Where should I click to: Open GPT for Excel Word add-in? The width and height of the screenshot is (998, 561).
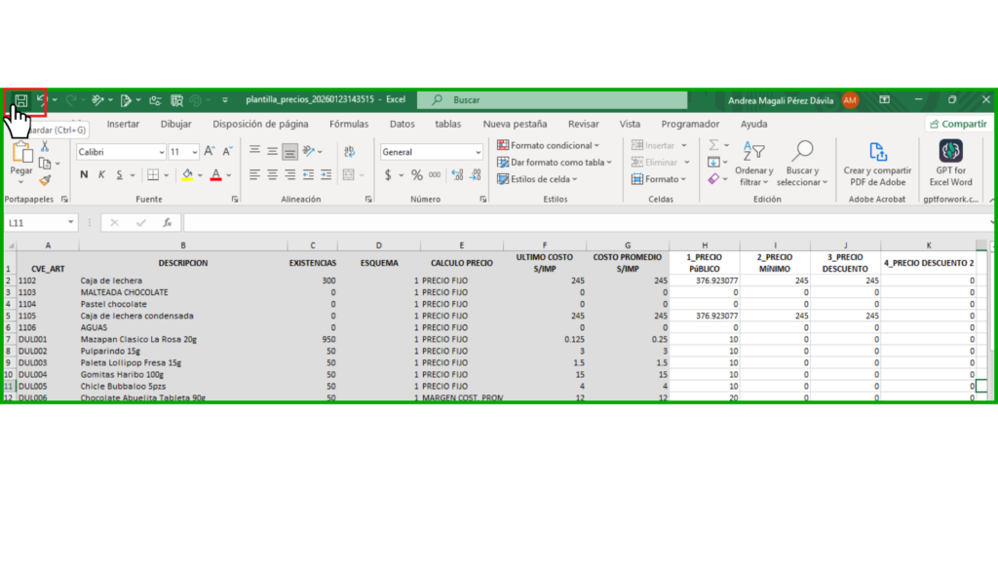950,163
